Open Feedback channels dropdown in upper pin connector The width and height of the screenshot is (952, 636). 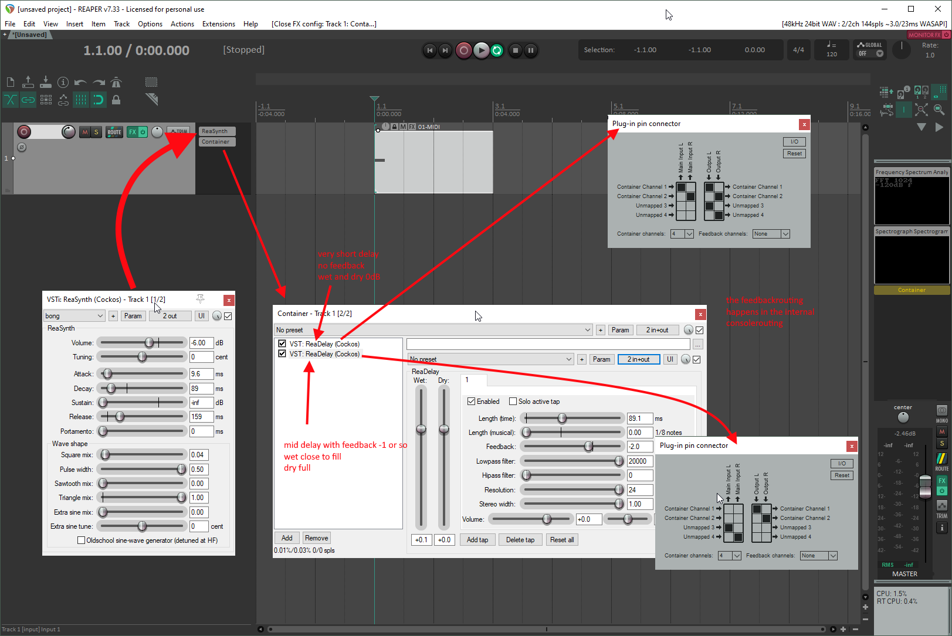pos(771,234)
